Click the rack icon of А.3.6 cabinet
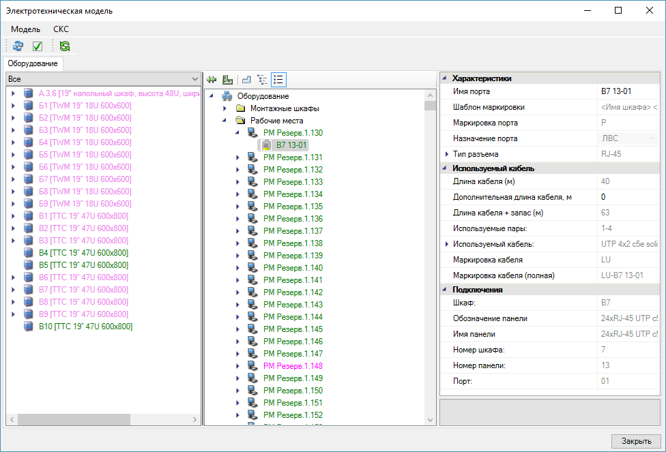This screenshot has height=452, width=666. click(x=29, y=93)
